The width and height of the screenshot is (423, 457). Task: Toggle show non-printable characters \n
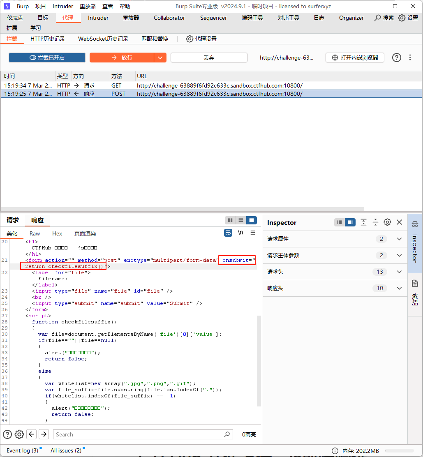click(240, 233)
